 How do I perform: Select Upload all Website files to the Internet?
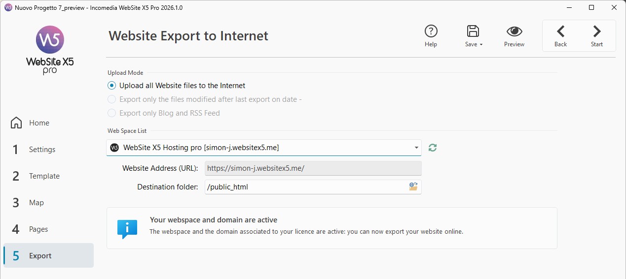coord(177,85)
